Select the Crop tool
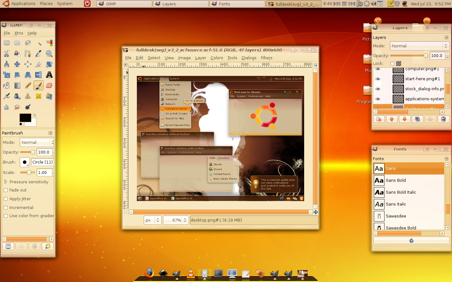This screenshot has height=282, width=452. (x=39, y=64)
